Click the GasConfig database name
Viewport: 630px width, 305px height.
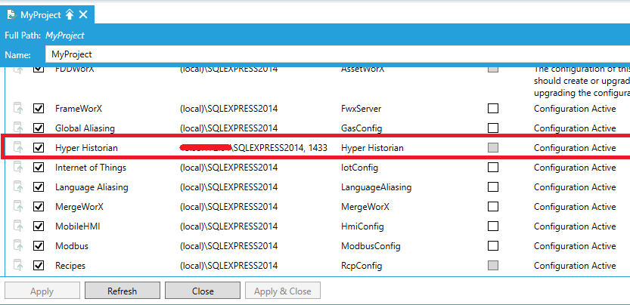click(362, 128)
